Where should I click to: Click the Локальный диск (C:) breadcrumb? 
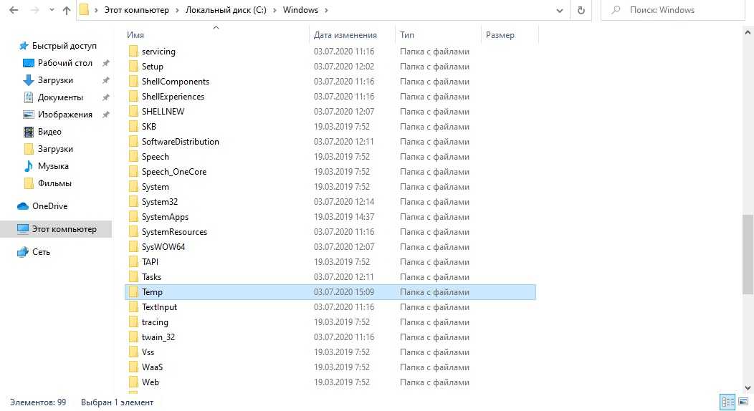click(226, 10)
